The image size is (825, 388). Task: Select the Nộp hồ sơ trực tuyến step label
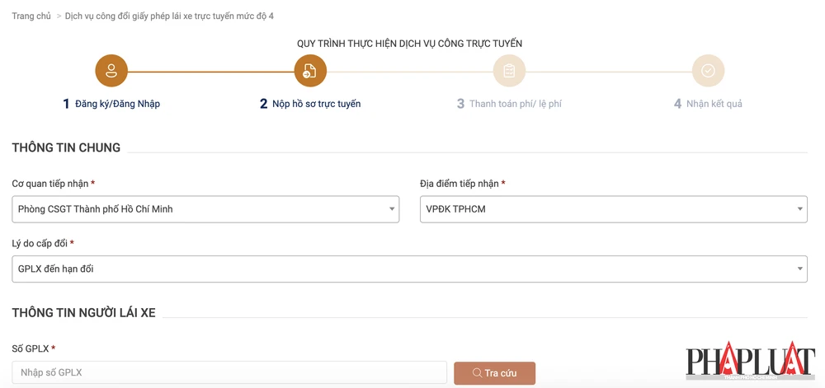coord(316,104)
